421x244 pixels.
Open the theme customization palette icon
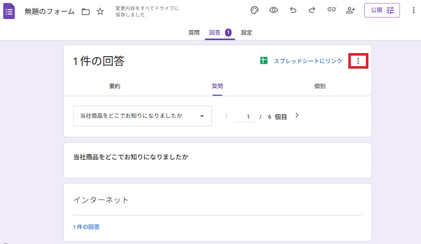point(255,10)
